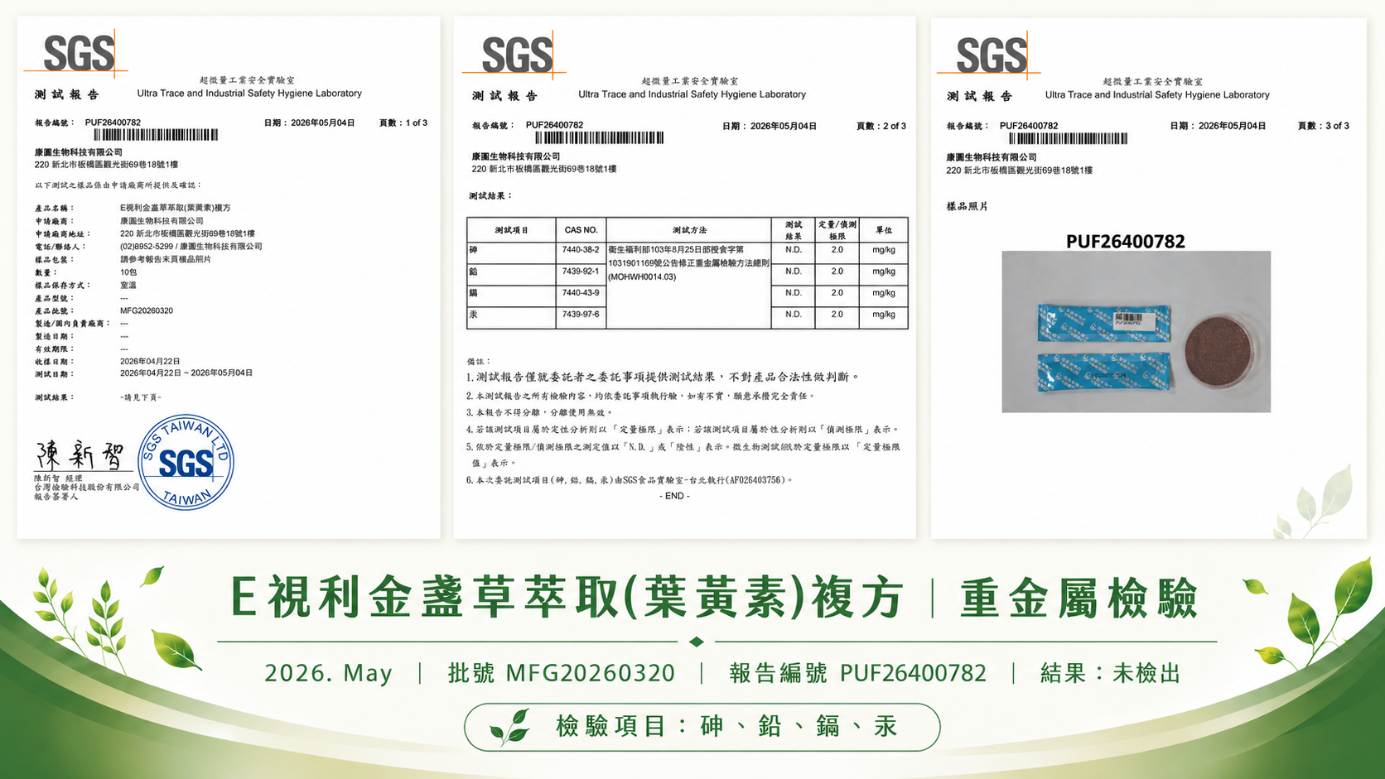The image size is (1385, 779).
Task: Click the method code (MOHWH0014.03)
Action: point(642,276)
